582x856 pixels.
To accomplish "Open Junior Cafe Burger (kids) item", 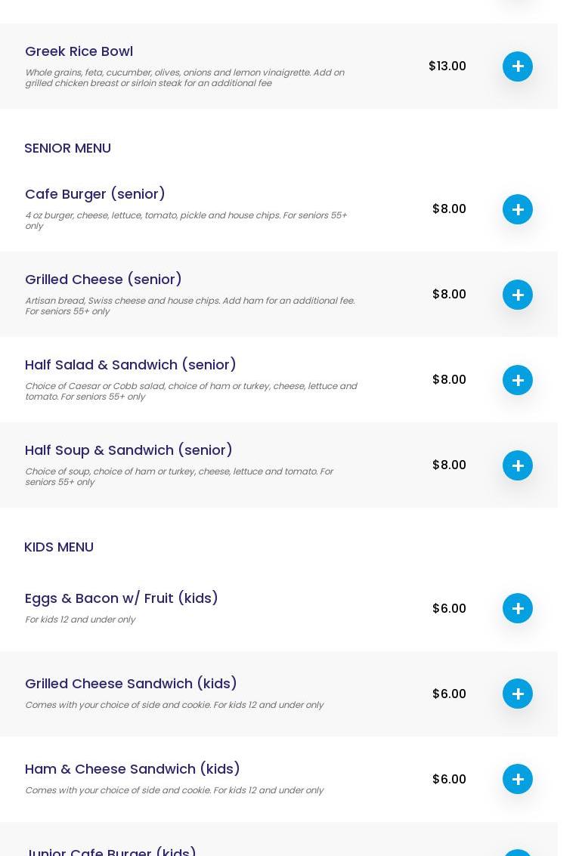I will pyautogui.click(x=112, y=851).
